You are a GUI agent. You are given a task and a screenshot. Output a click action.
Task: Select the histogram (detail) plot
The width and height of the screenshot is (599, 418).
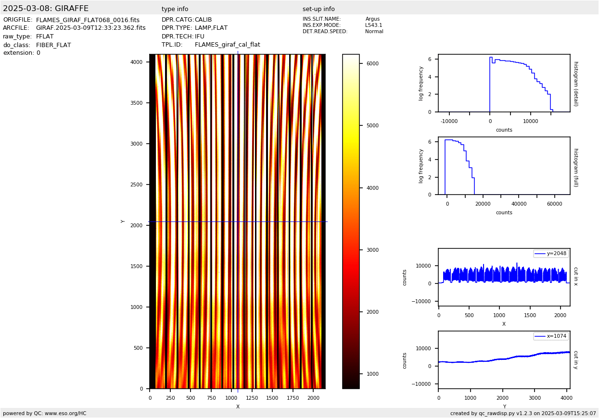(504, 83)
